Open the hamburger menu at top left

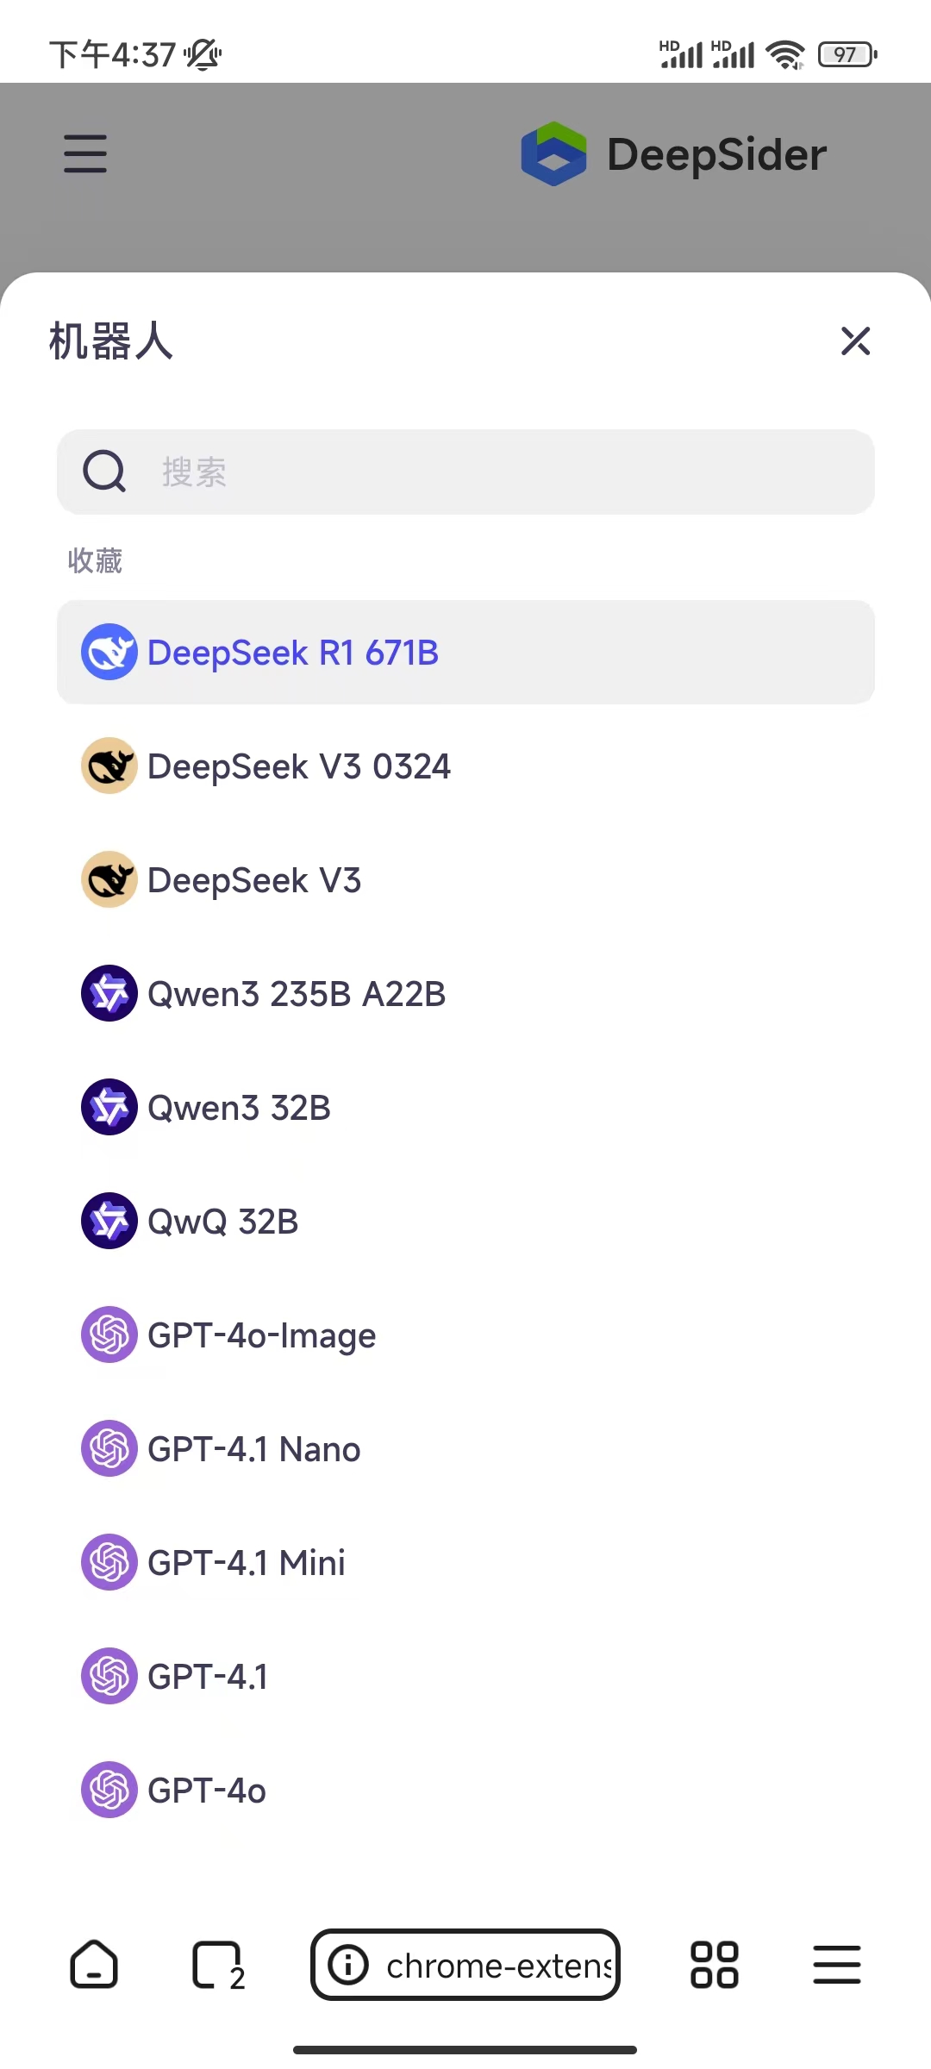[x=84, y=153]
